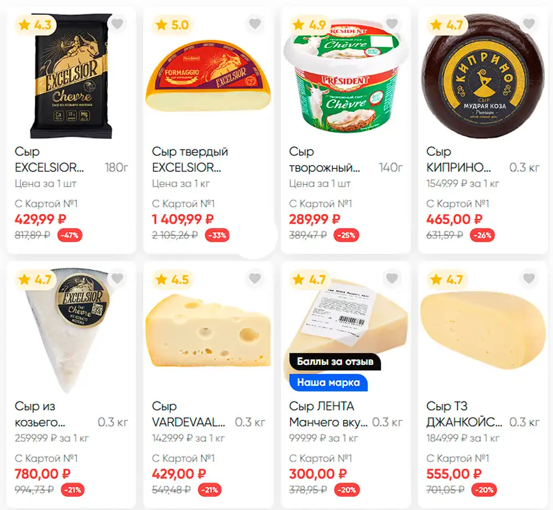This screenshot has width=553, height=510.
Task: Click the 'Наша марка' blue badge
Action: 328,382
